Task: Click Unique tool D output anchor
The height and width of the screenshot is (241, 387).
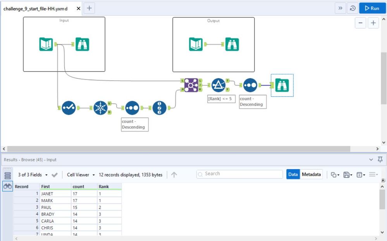Action: click(109, 112)
